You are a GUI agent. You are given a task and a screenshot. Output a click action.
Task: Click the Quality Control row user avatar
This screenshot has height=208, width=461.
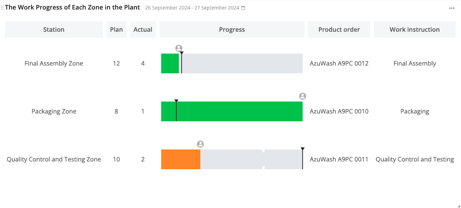point(200,144)
